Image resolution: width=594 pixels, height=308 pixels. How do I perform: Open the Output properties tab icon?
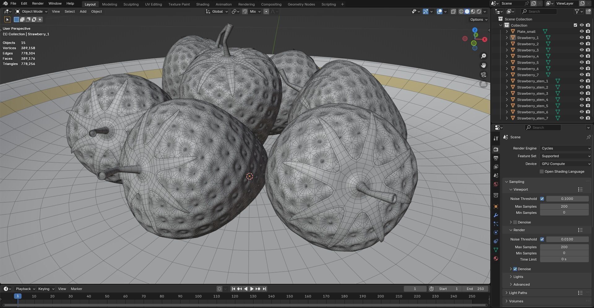(x=496, y=158)
